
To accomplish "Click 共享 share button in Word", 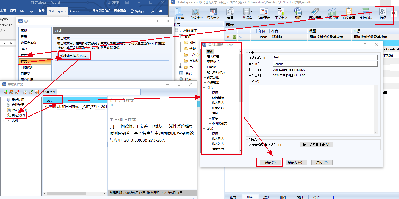I will click(x=157, y=11).
